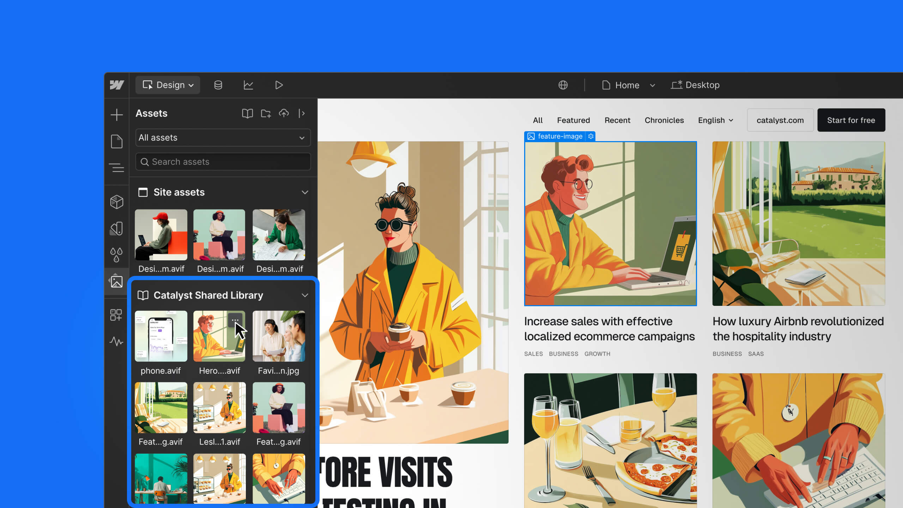Image resolution: width=903 pixels, height=508 pixels.
Task: Click the Insights chart icon
Action: click(x=248, y=85)
